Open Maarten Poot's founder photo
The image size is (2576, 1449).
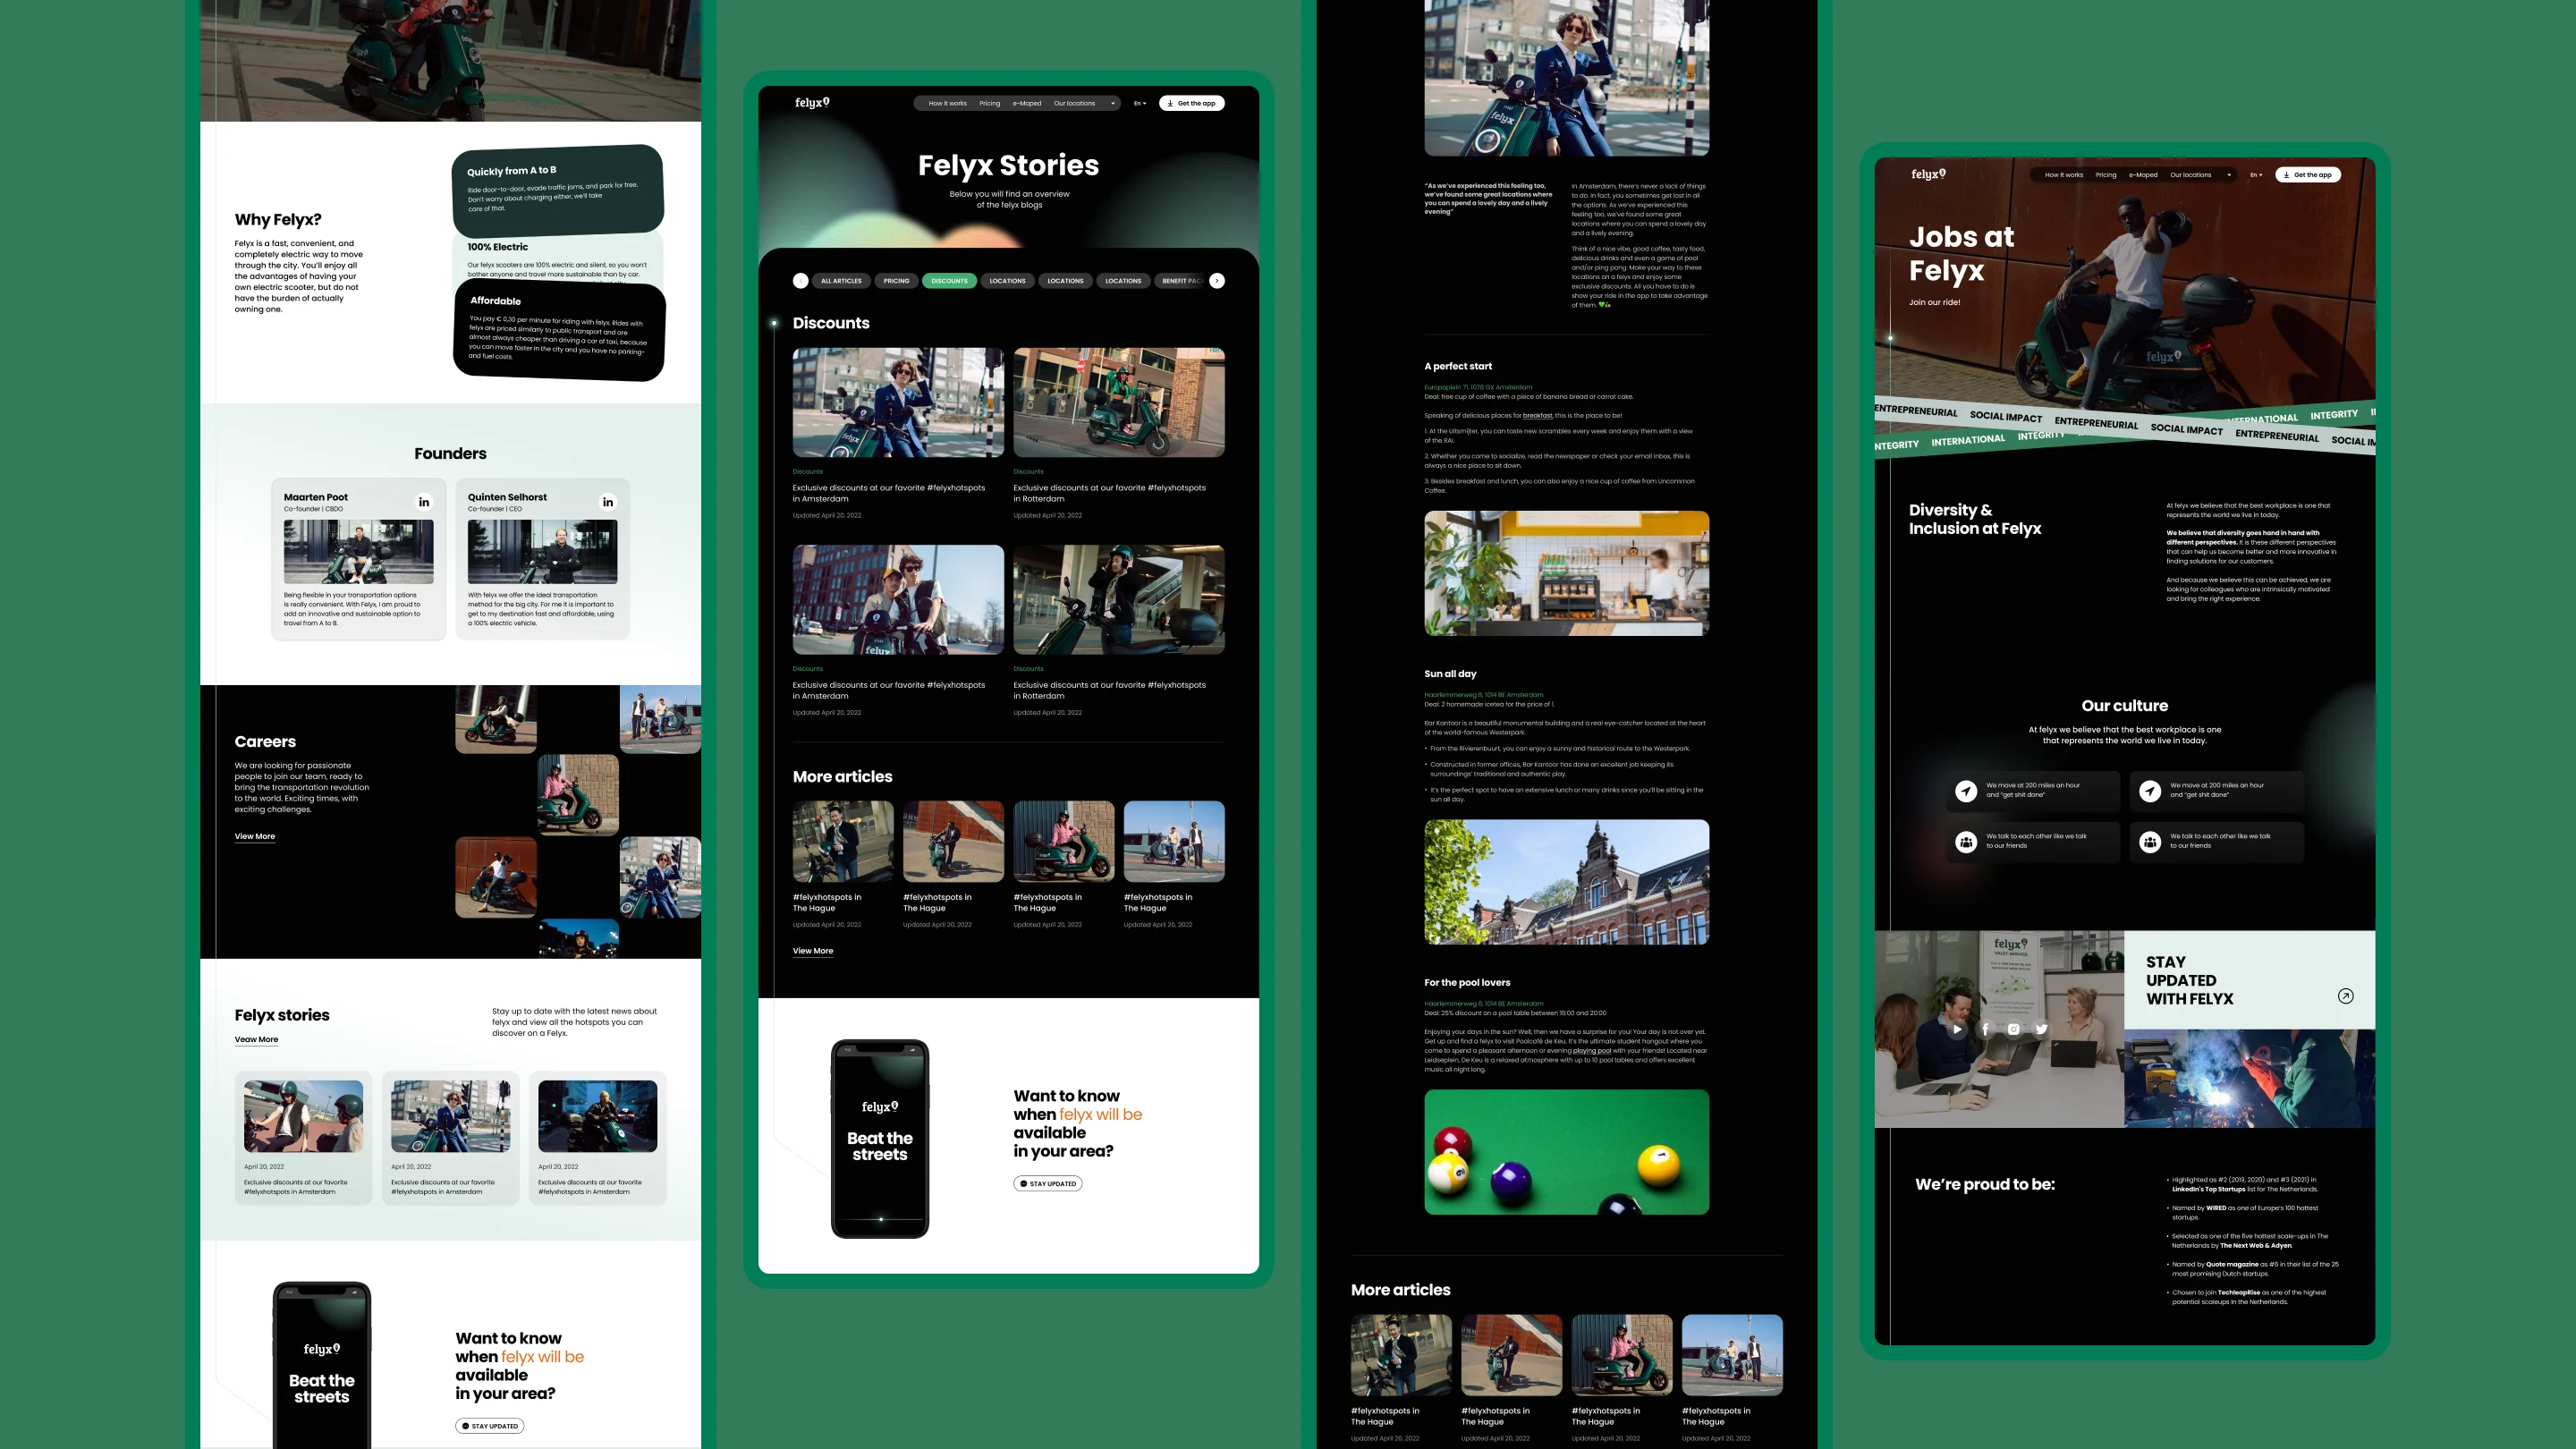(358, 551)
